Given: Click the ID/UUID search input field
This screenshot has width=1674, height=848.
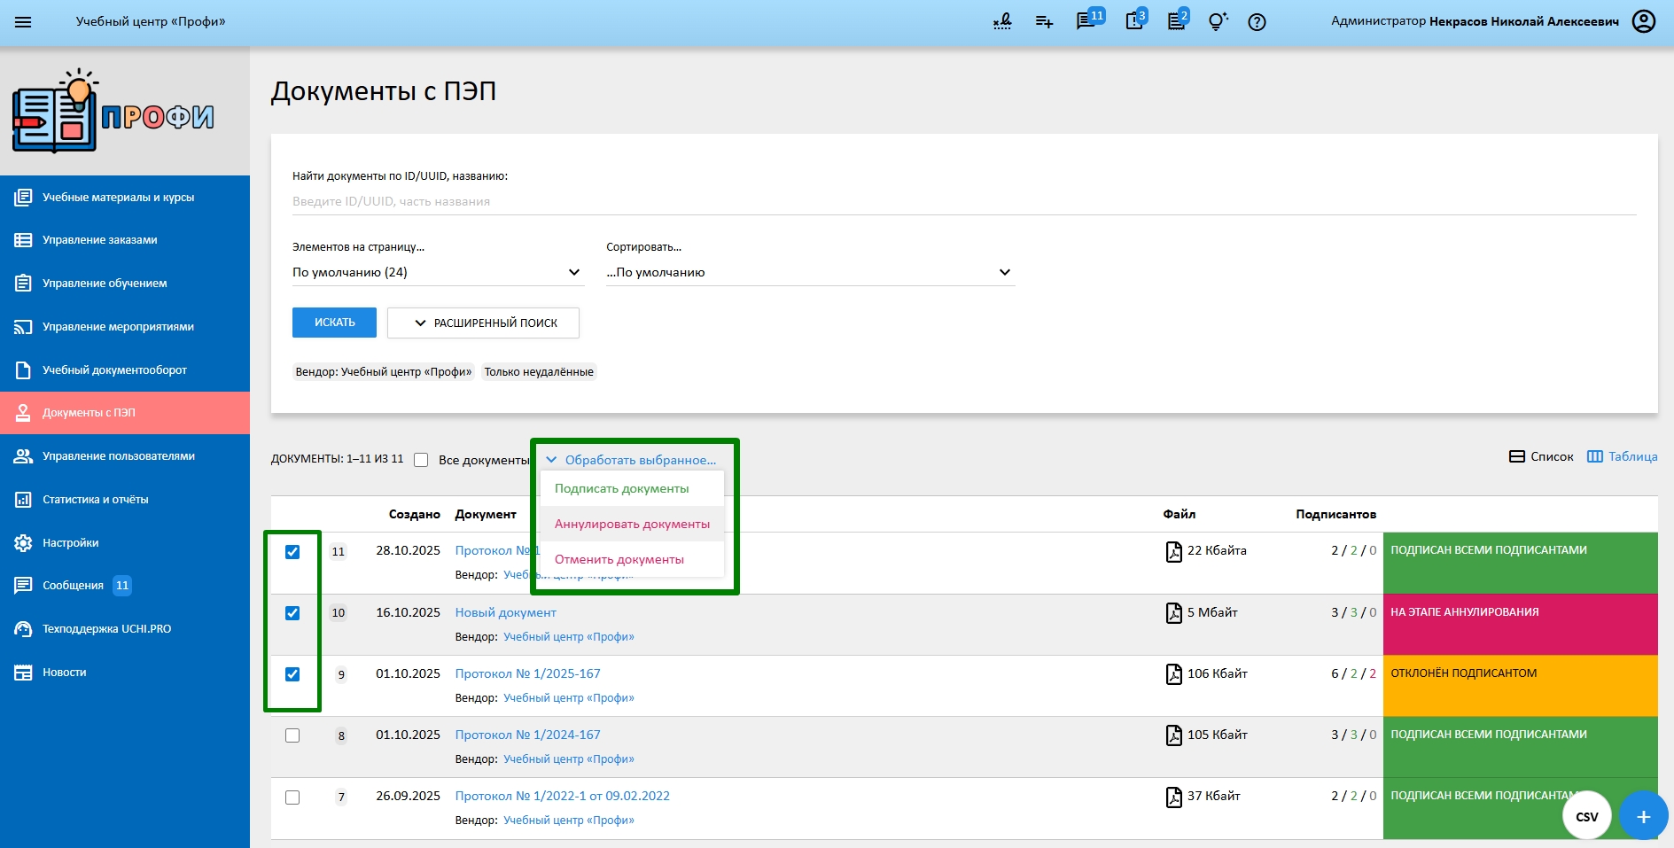Looking at the screenshot, I should pyautogui.click(x=962, y=201).
